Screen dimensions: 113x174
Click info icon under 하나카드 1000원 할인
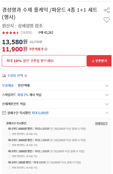[9, 156]
